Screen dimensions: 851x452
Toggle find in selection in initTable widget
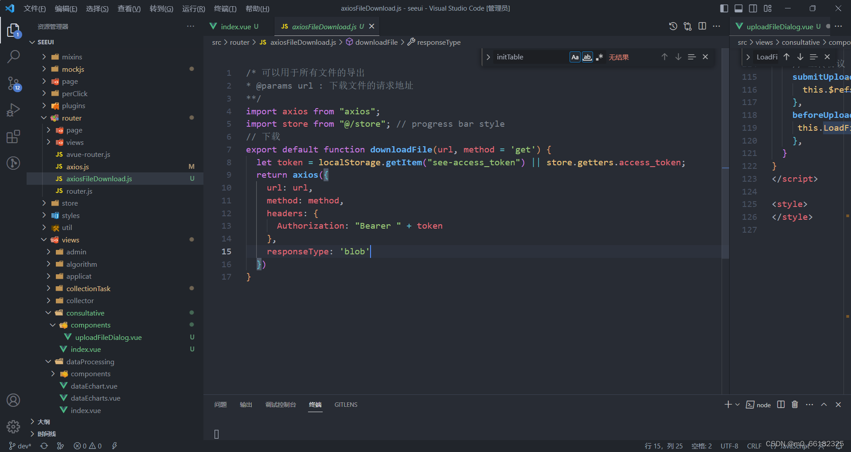[x=692, y=57]
